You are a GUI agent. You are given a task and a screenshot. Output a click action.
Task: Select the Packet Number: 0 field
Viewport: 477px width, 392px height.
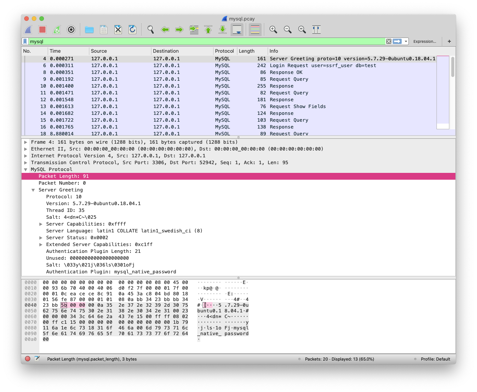(238, 183)
